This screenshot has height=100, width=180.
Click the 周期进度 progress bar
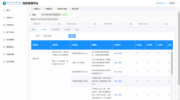(50, 24)
